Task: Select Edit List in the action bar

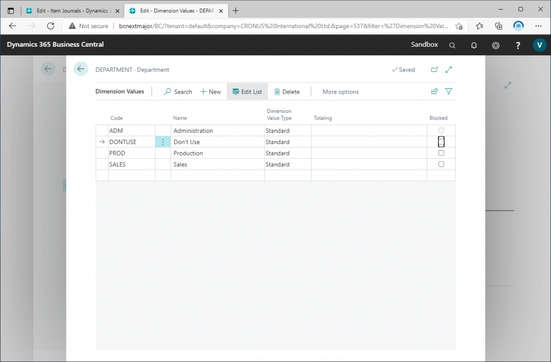Action: tap(247, 92)
